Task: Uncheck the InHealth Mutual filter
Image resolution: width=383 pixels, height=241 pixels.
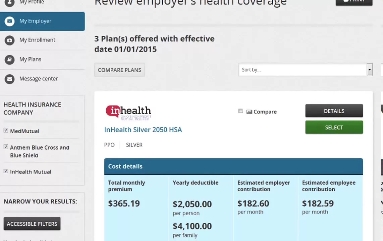Action: pyautogui.click(x=6, y=171)
